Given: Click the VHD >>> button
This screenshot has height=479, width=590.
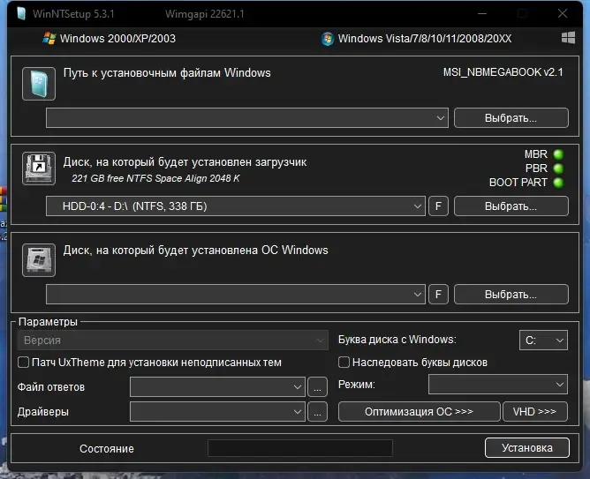Looking at the screenshot, I should pos(534,412).
